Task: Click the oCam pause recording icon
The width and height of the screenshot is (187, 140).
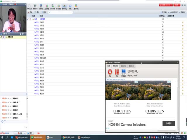Action: click(117, 72)
